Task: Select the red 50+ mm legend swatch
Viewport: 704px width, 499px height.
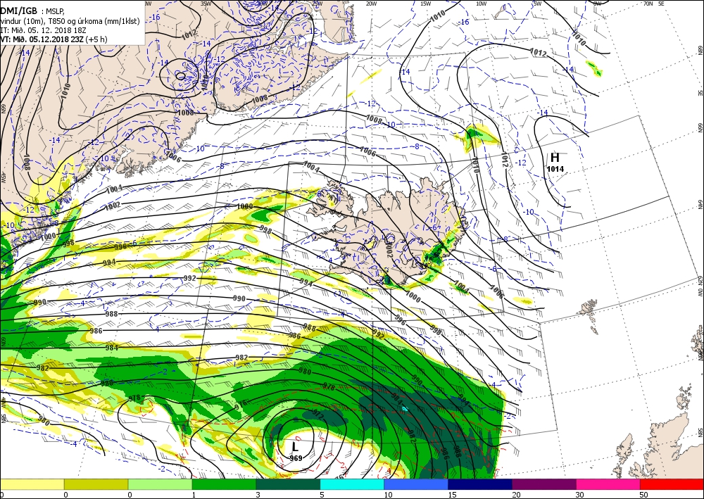Action: point(672,484)
